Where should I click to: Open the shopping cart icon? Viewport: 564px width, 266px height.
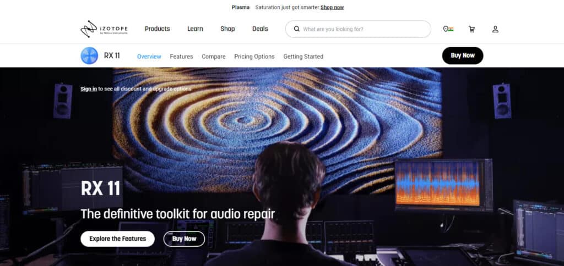(x=471, y=29)
